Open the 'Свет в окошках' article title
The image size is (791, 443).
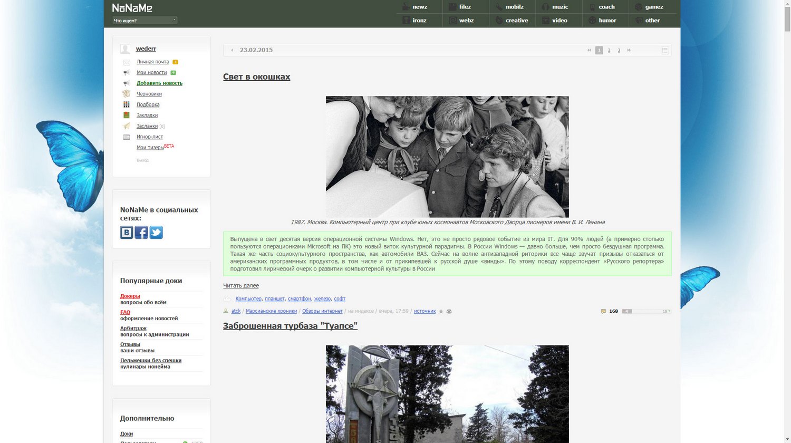click(x=256, y=76)
